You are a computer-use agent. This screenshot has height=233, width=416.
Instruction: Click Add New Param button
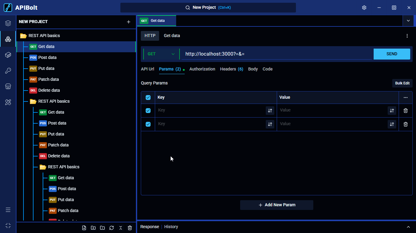click(277, 205)
